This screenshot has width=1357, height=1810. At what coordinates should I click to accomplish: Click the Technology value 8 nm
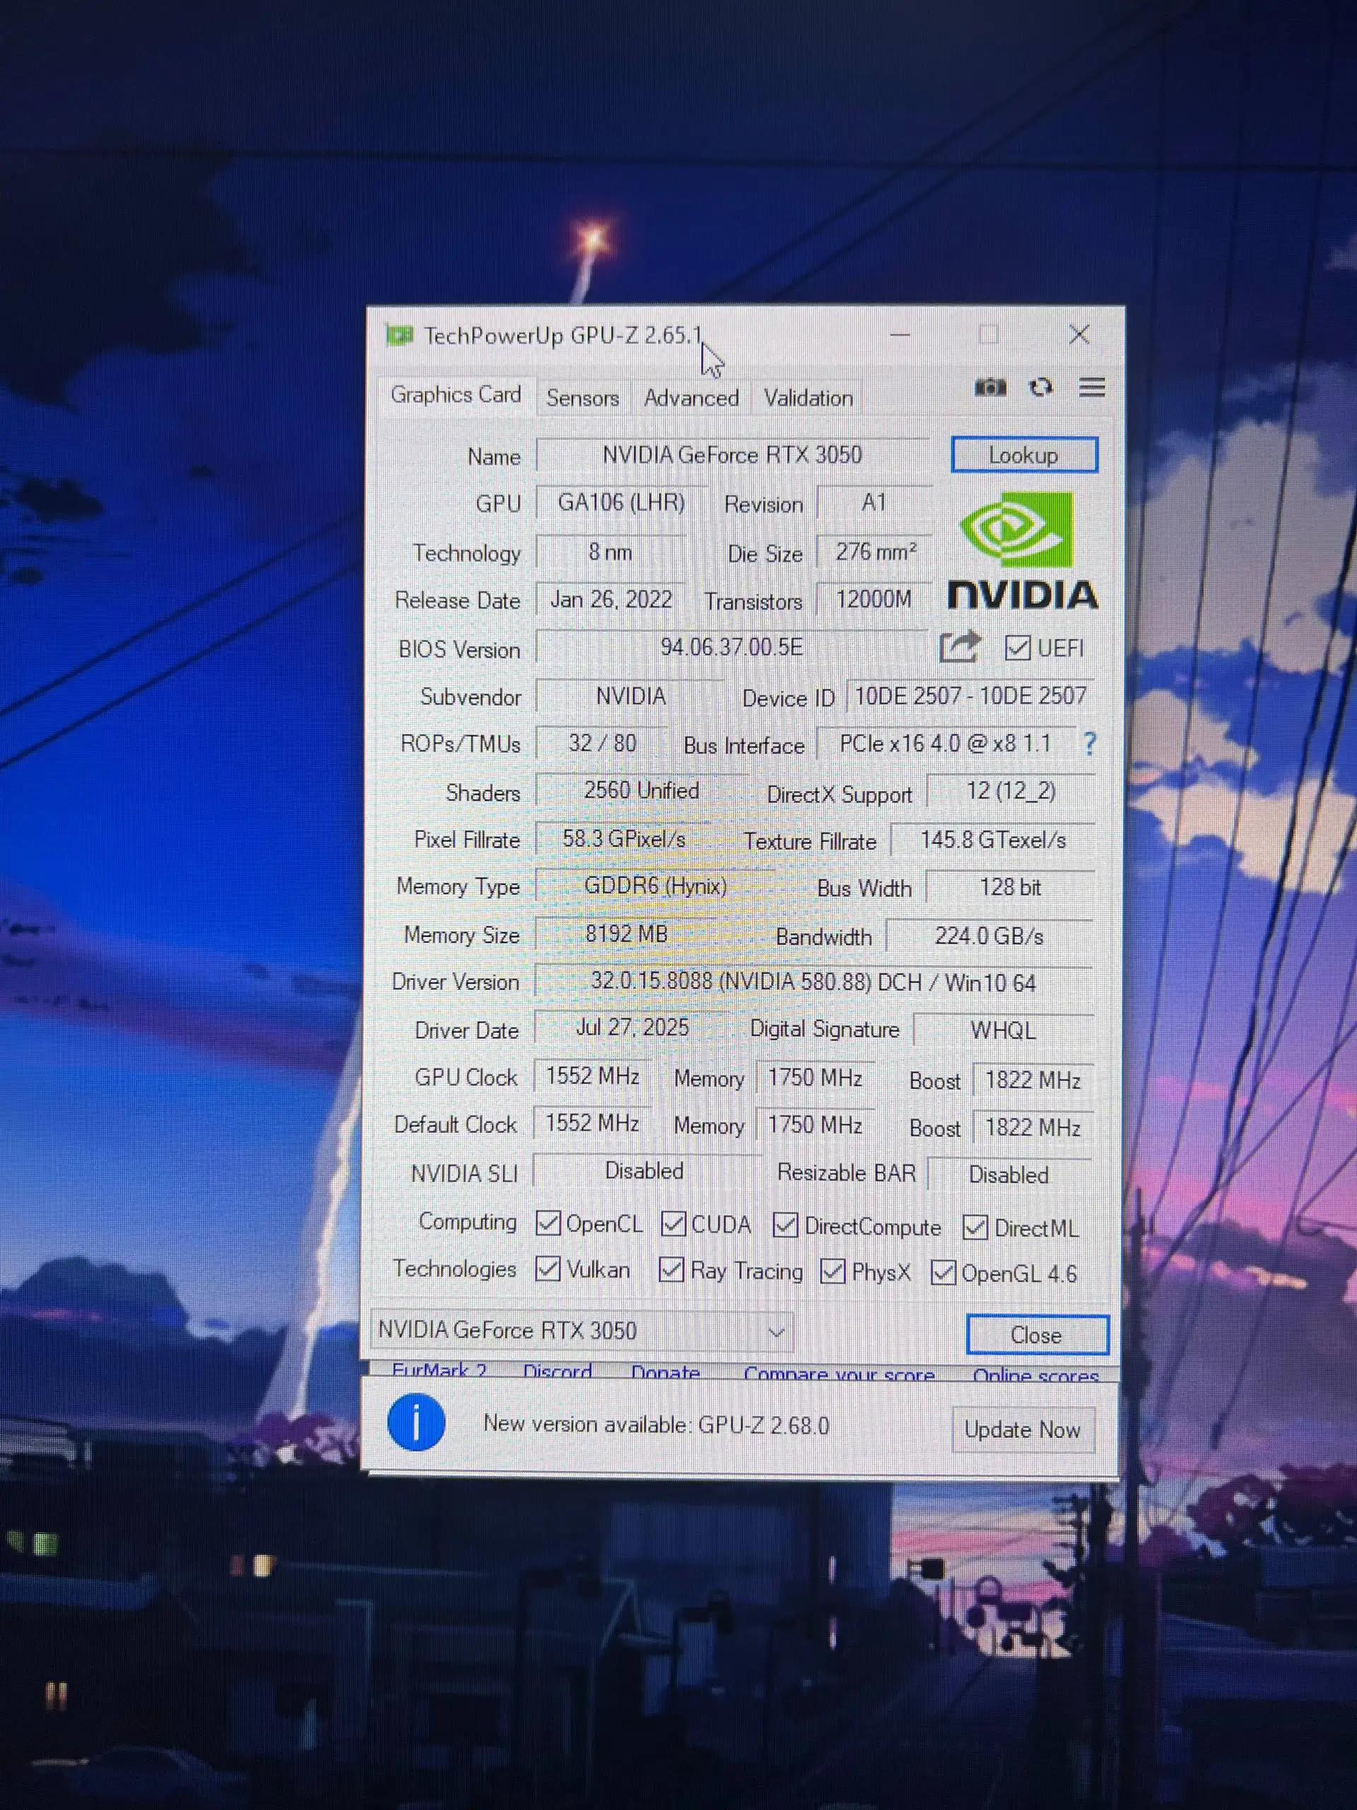pos(610,551)
